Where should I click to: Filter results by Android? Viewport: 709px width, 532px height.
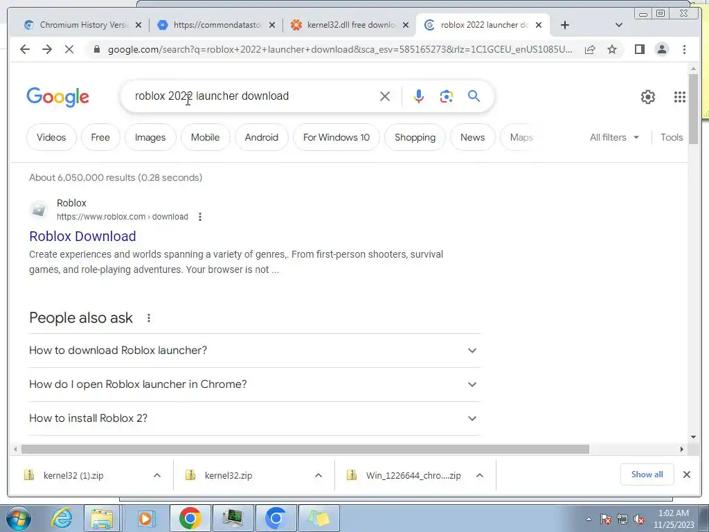click(261, 137)
